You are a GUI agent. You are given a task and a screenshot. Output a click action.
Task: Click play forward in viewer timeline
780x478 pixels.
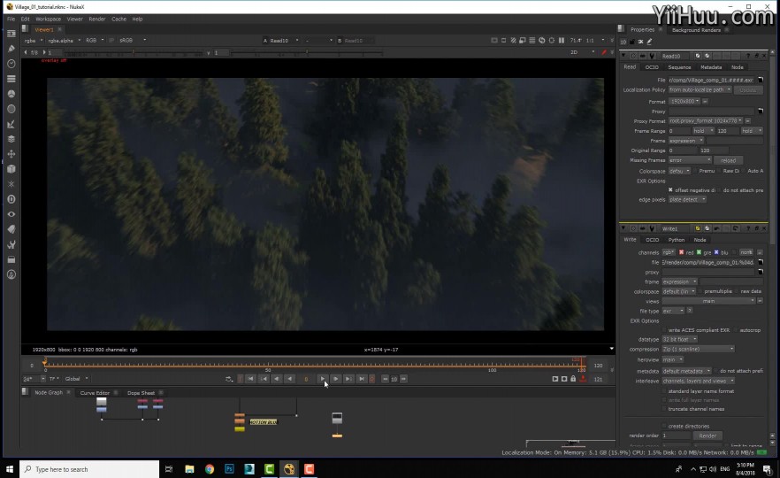pyautogui.click(x=322, y=379)
